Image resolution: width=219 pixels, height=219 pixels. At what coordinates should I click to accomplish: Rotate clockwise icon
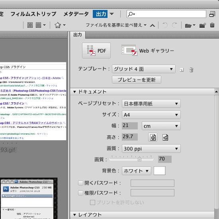[174, 25]
